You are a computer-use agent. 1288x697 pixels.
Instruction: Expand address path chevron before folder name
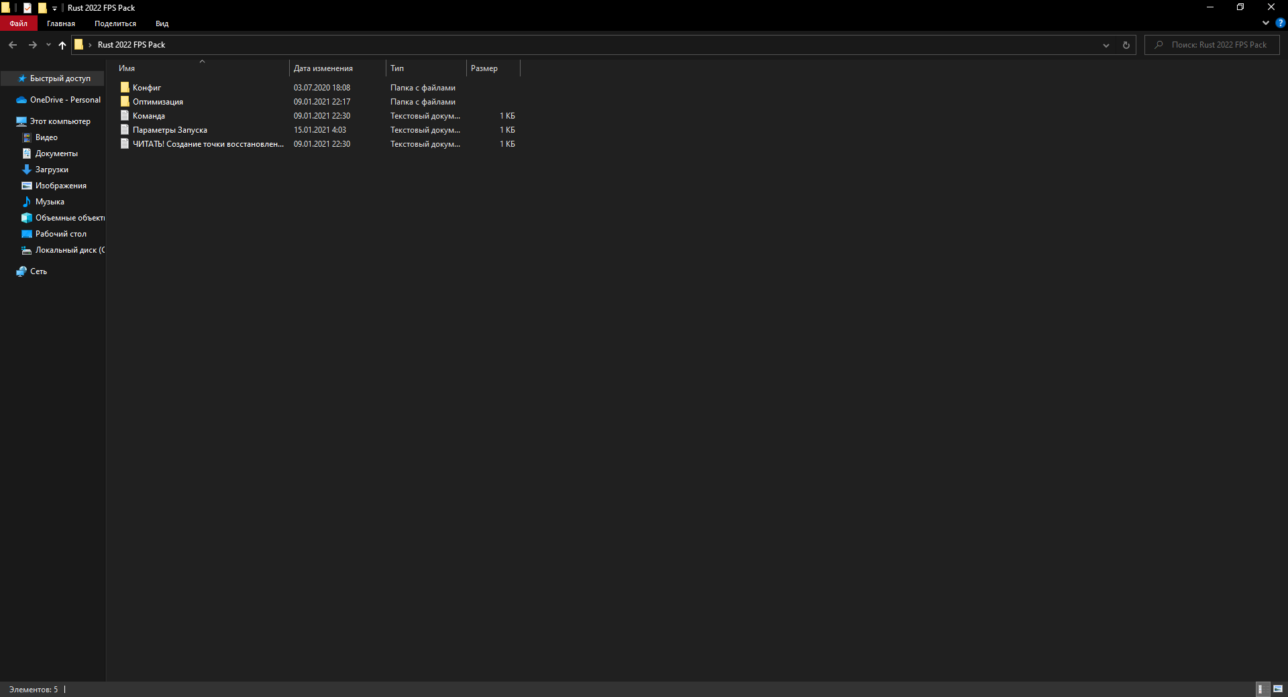point(90,45)
